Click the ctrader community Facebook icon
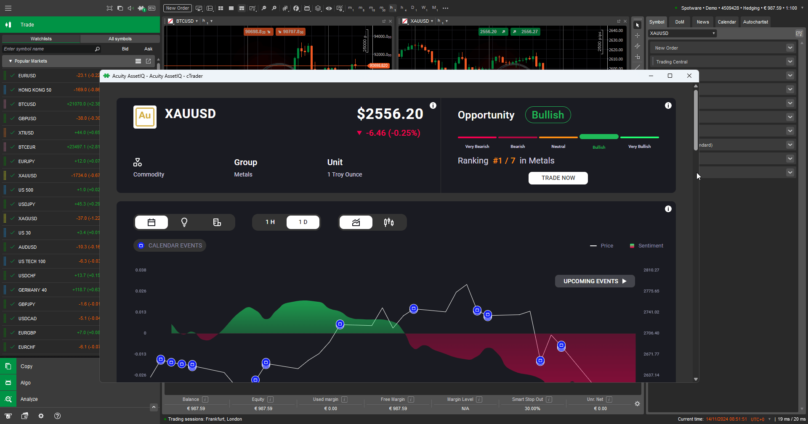 coord(296,8)
